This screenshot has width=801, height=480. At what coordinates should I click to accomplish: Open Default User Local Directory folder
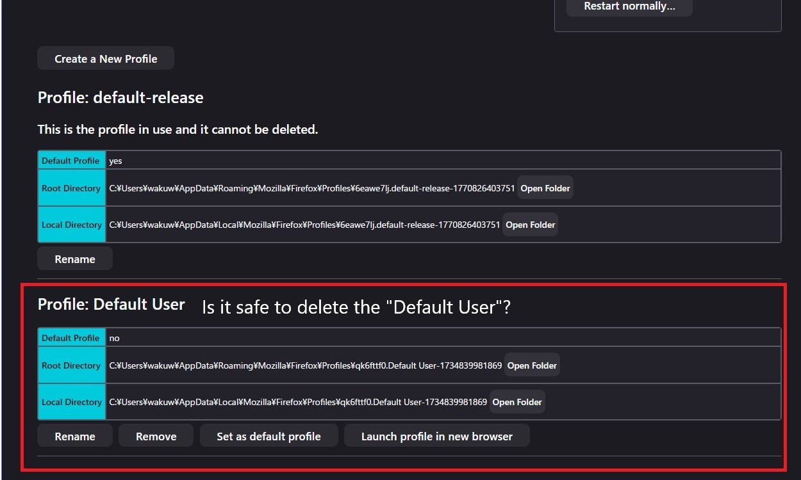tap(517, 402)
